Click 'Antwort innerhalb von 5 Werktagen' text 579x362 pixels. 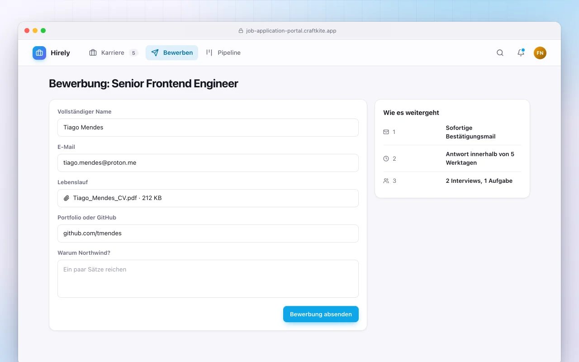[480, 158]
